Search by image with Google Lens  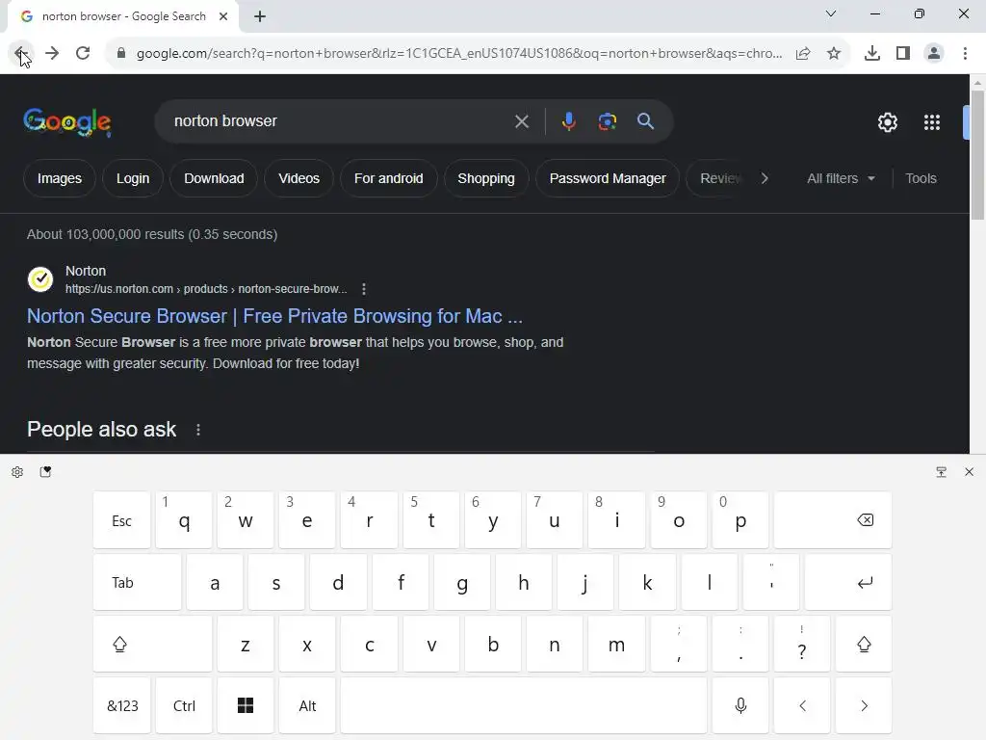tap(608, 121)
